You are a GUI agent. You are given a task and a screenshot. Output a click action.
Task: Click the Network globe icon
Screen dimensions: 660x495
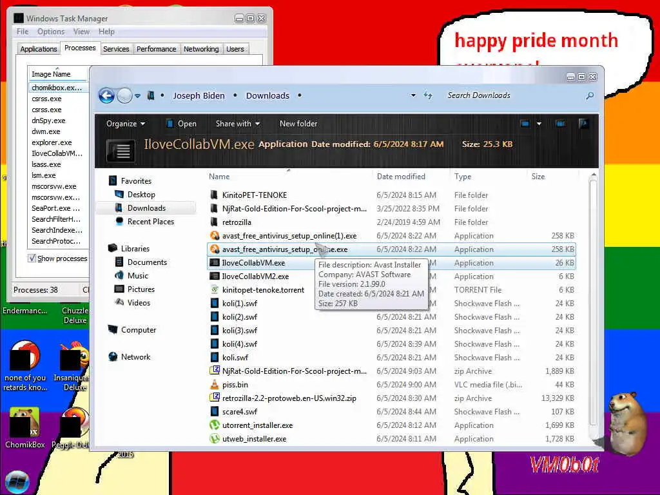pyautogui.click(x=113, y=357)
